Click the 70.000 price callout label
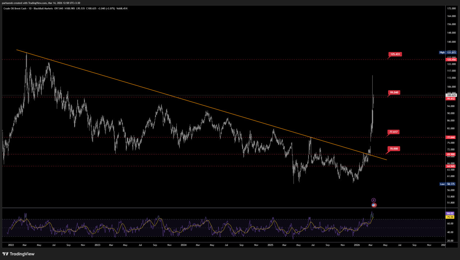This screenshot has height=260, width=460. pyautogui.click(x=394, y=149)
